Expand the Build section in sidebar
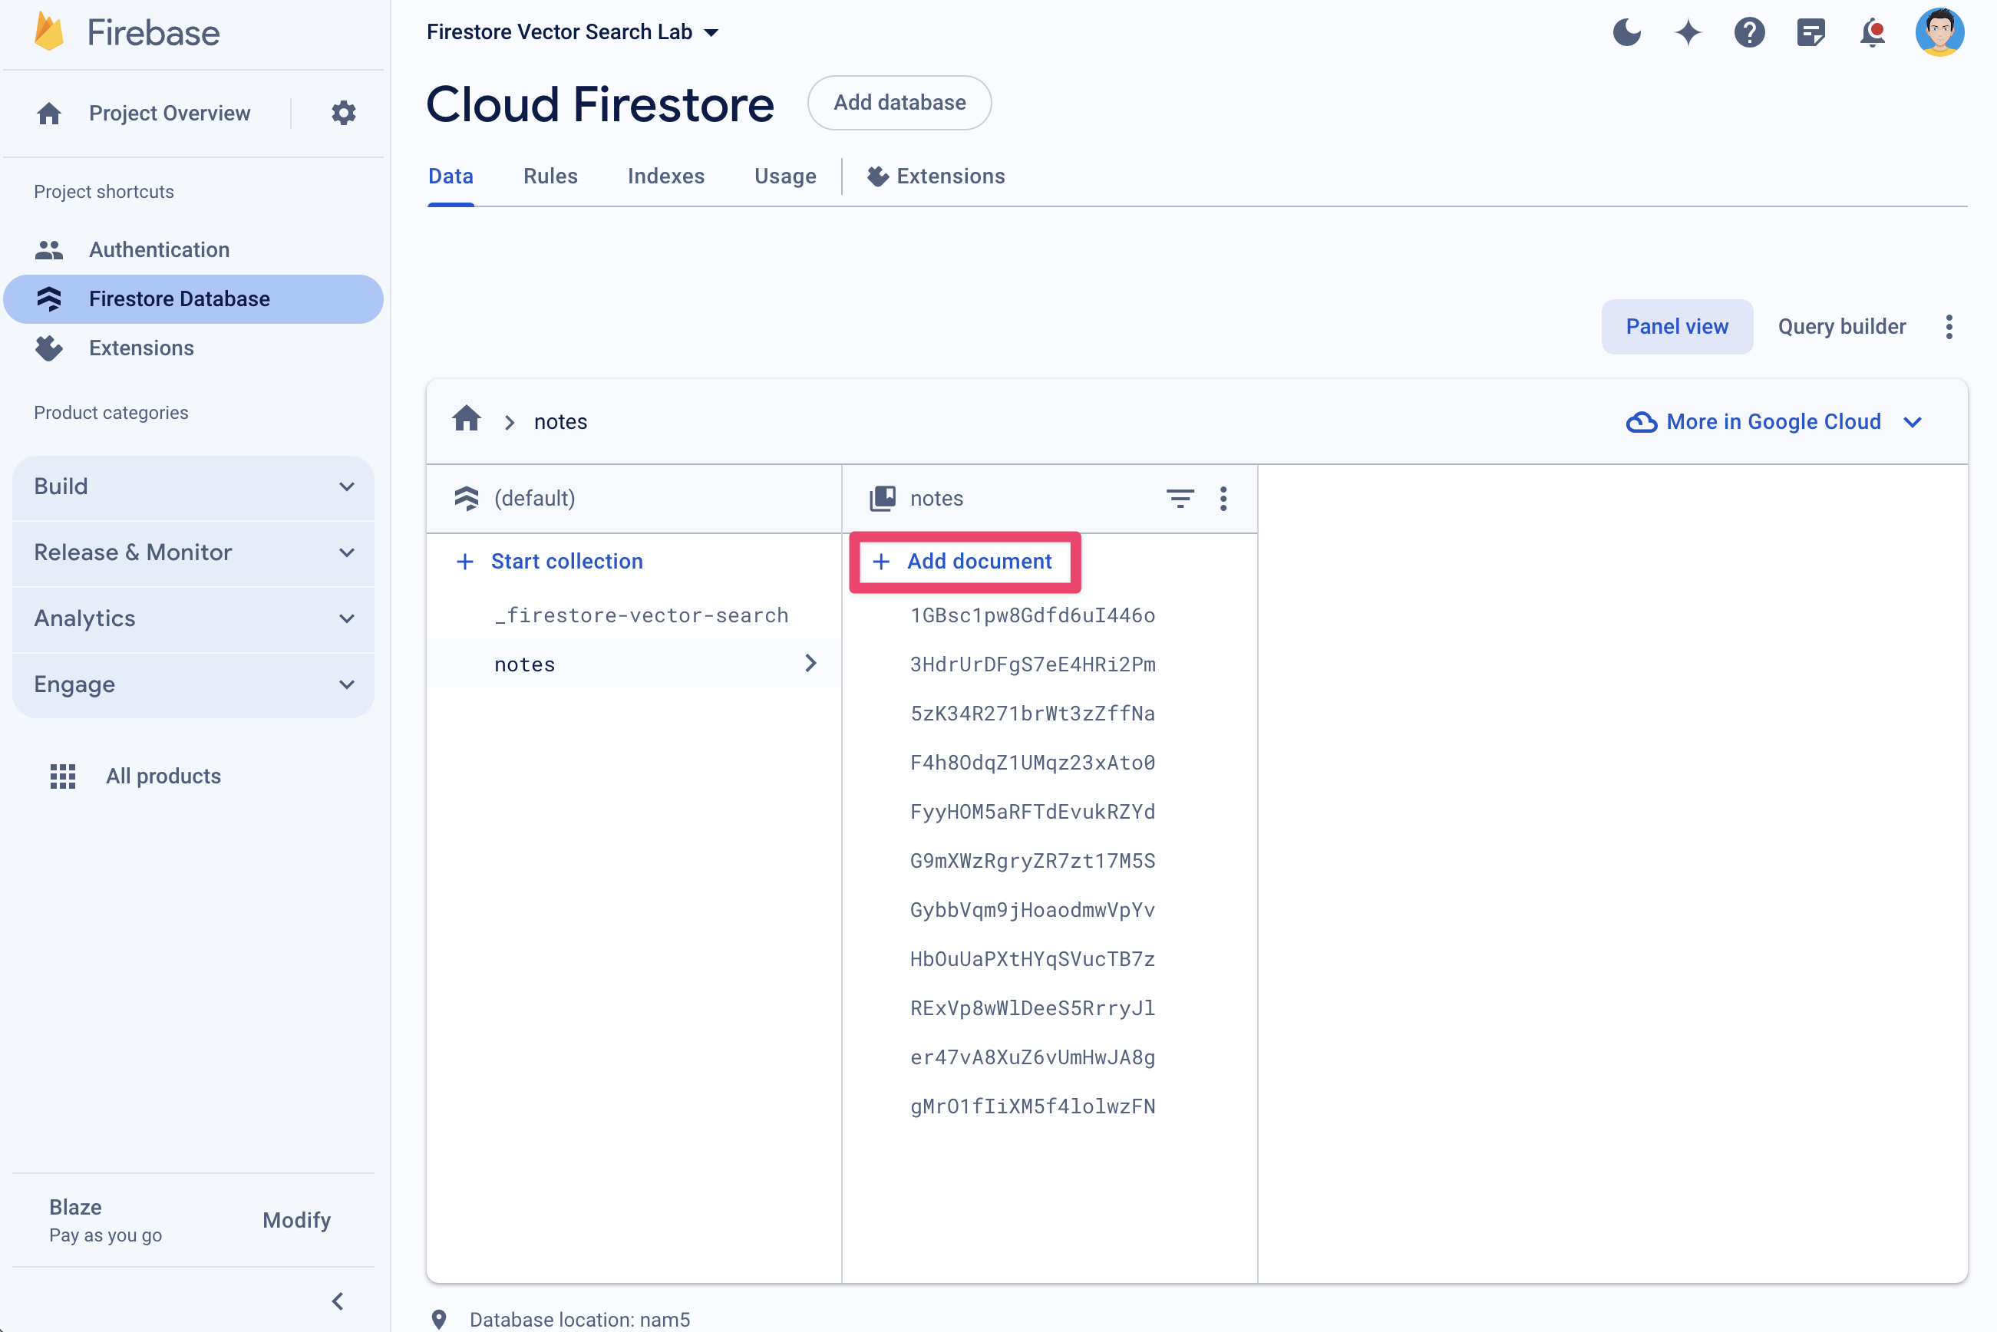 pos(193,485)
